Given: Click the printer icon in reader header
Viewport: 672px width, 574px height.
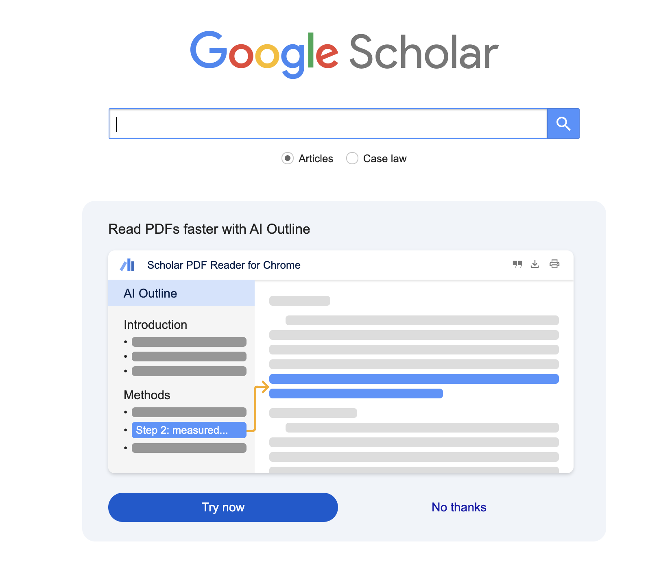Looking at the screenshot, I should pyautogui.click(x=554, y=264).
